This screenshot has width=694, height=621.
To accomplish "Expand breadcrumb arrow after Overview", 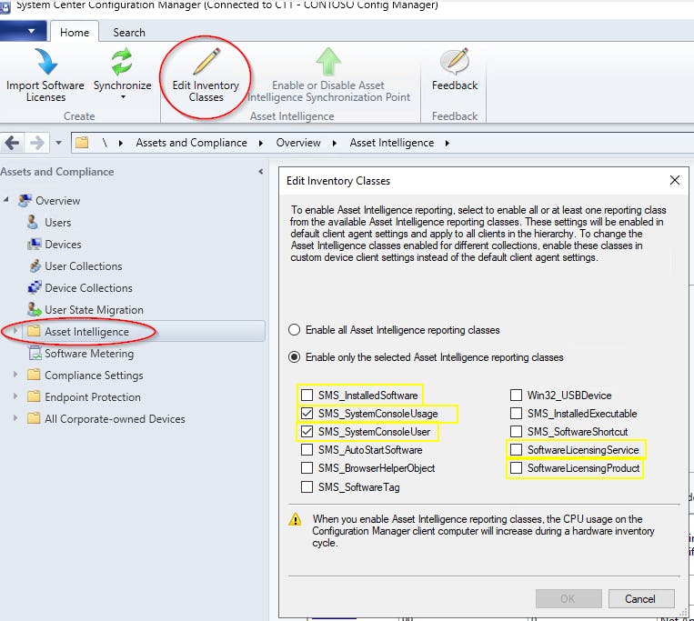I will (334, 143).
